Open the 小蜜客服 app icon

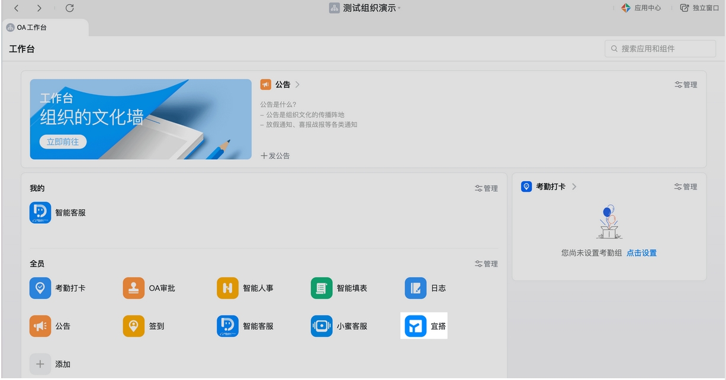point(322,326)
